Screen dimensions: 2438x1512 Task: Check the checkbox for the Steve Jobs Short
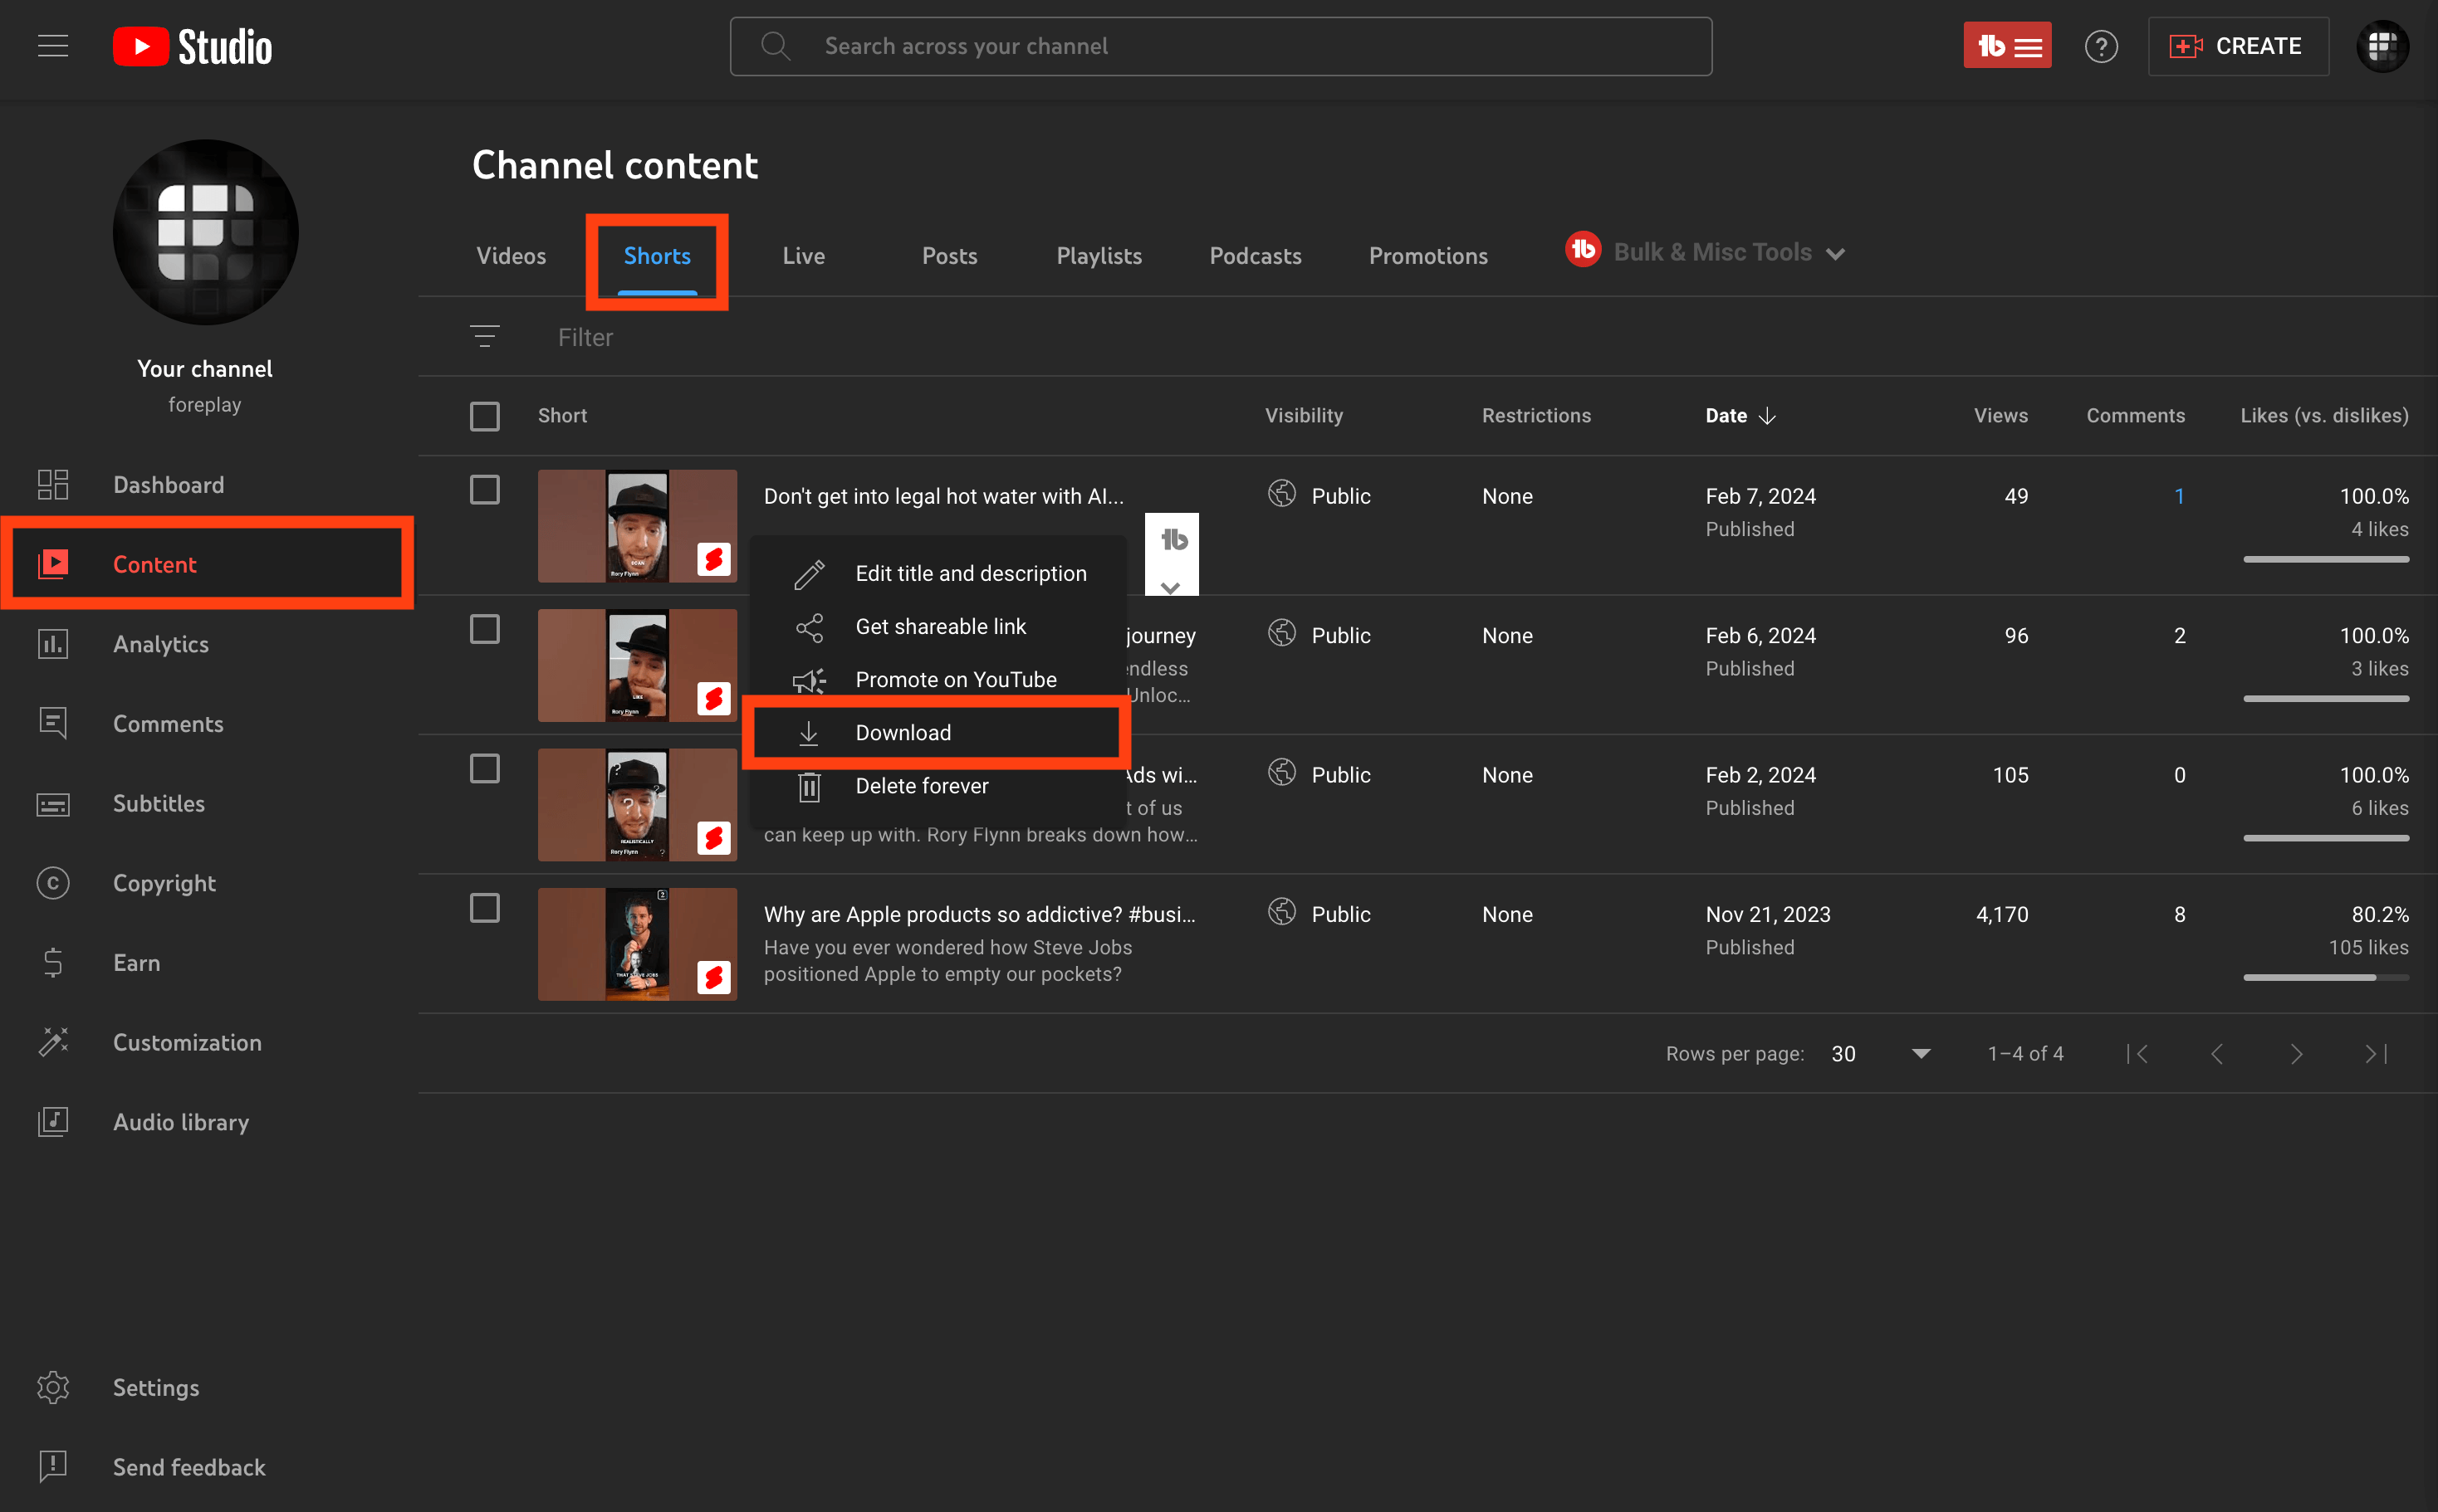pos(484,908)
